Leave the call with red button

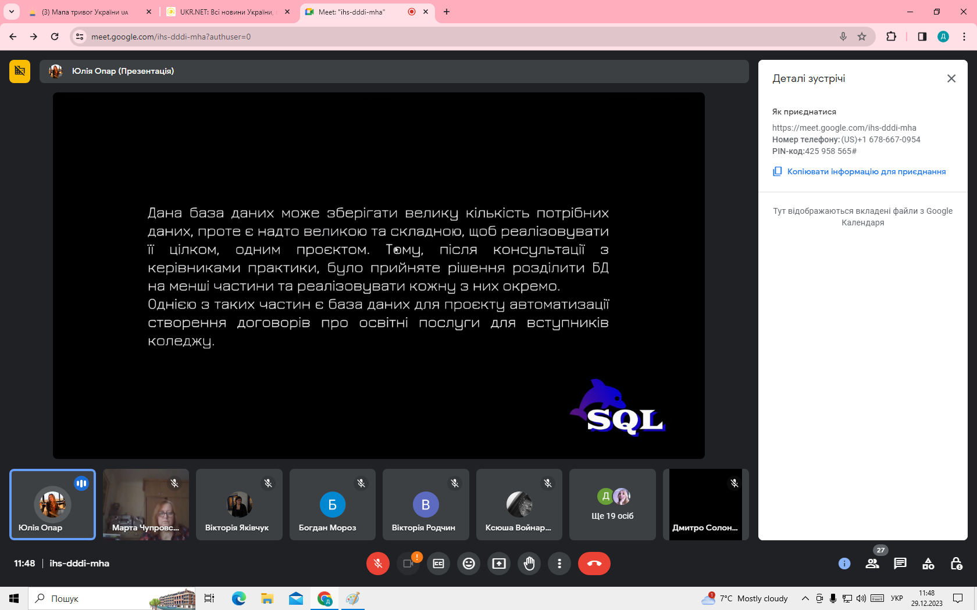(594, 564)
